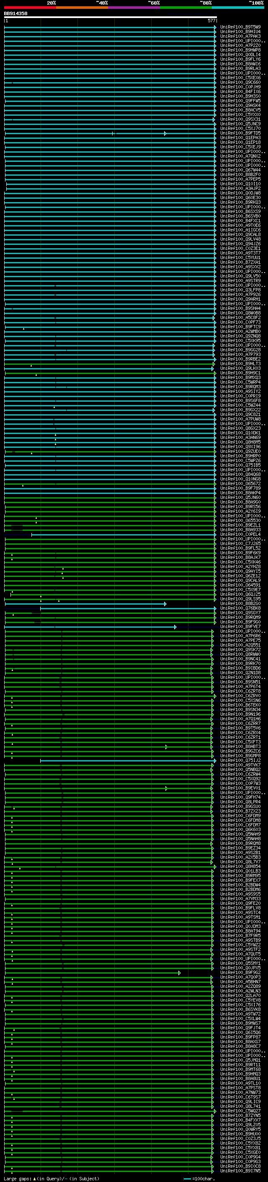Click label UniRef100_A7P6R6
The width and height of the screenshot is (268, 1182).
click(x=240, y=636)
